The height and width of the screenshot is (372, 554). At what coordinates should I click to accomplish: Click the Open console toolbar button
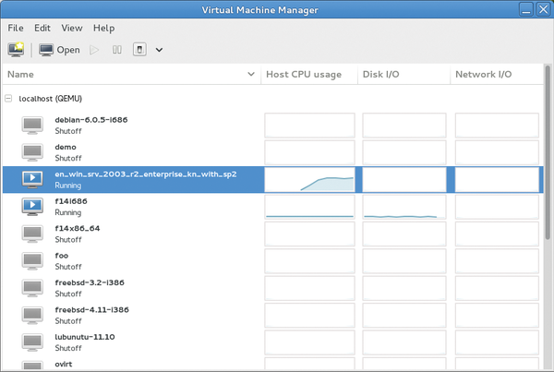(59, 50)
